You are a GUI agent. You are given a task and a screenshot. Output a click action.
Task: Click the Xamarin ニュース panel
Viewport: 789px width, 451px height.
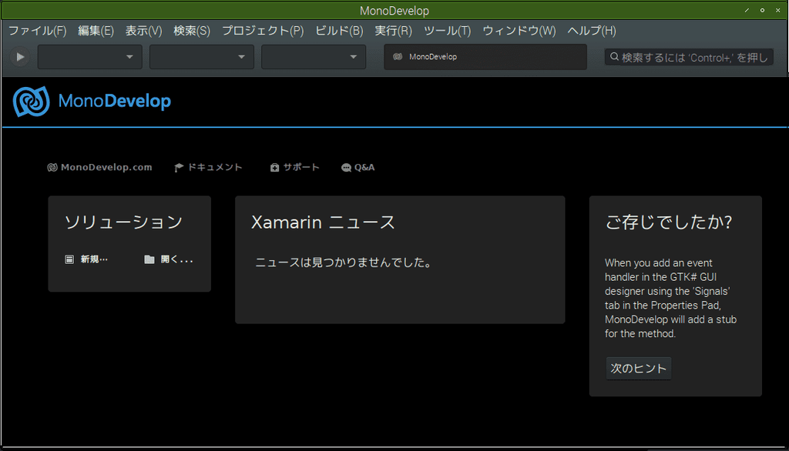point(400,259)
